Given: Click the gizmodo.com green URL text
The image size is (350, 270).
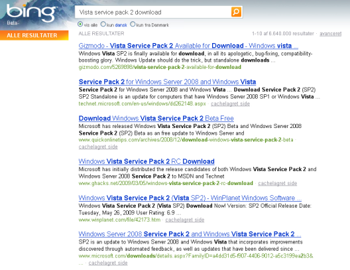Looking at the screenshot, I should 160,67.
